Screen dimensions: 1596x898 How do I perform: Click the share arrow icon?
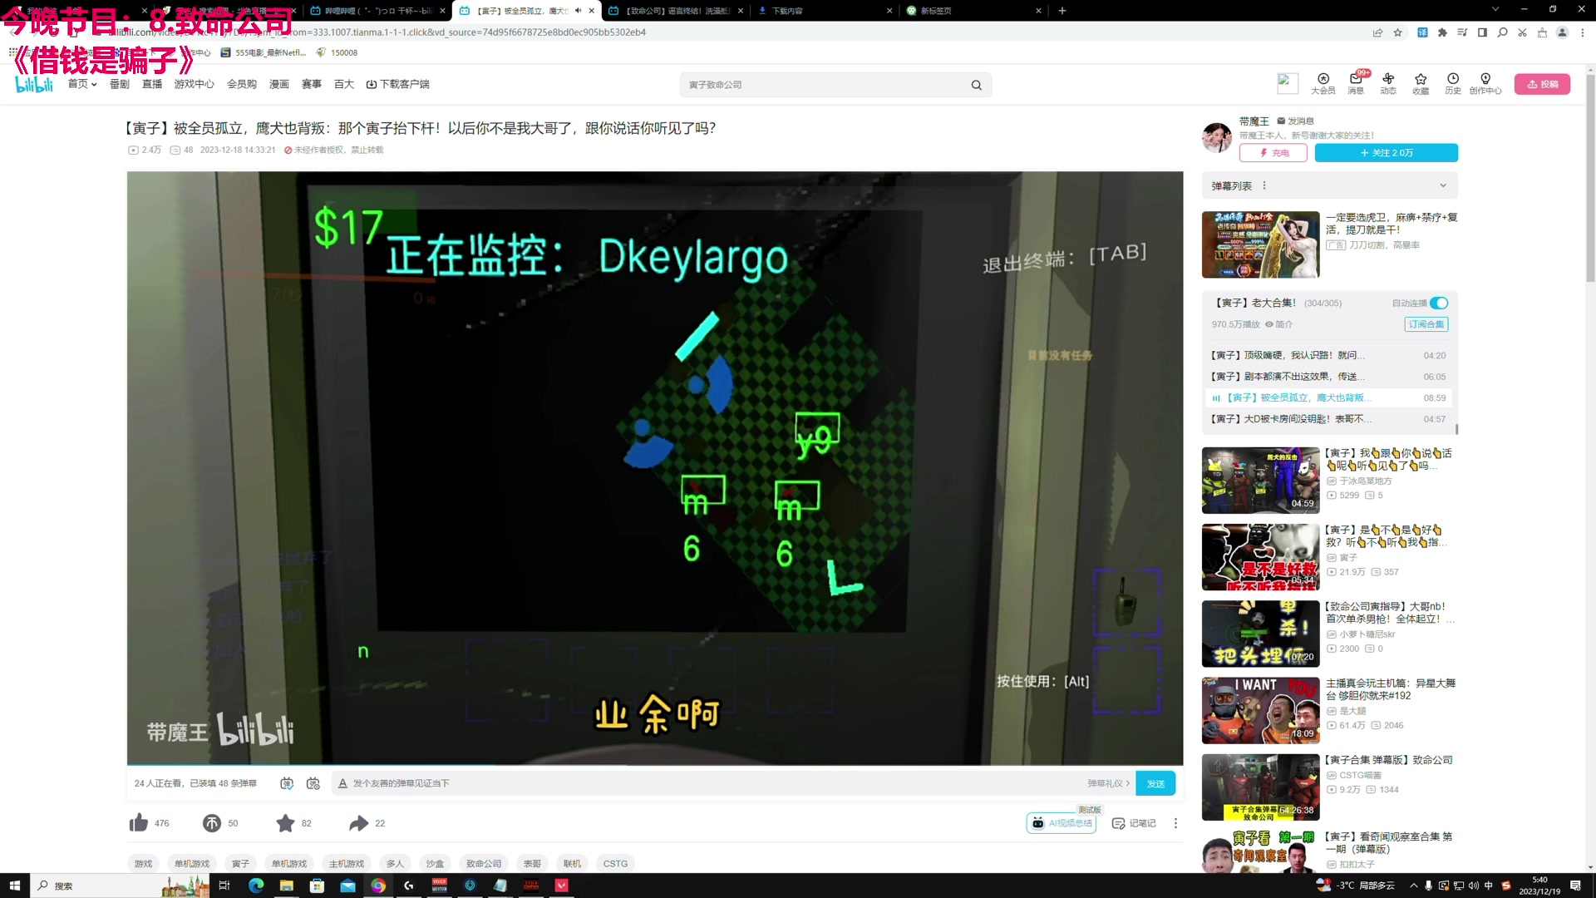click(x=358, y=823)
